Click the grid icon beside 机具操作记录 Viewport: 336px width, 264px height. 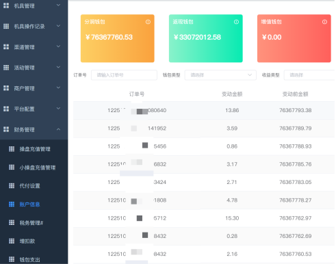[x=6, y=26]
